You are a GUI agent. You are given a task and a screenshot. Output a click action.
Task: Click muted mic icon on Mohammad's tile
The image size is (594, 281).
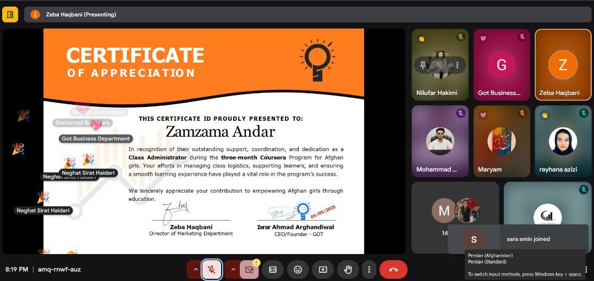461,113
